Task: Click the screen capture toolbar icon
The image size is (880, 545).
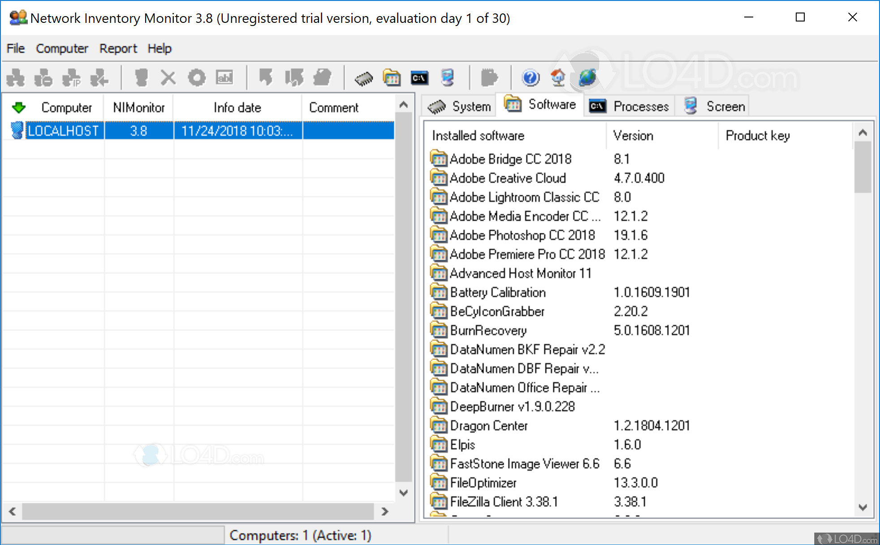Action: (x=448, y=77)
